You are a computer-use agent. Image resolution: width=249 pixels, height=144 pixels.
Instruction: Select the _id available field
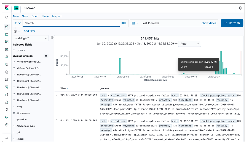tap(18, 132)
